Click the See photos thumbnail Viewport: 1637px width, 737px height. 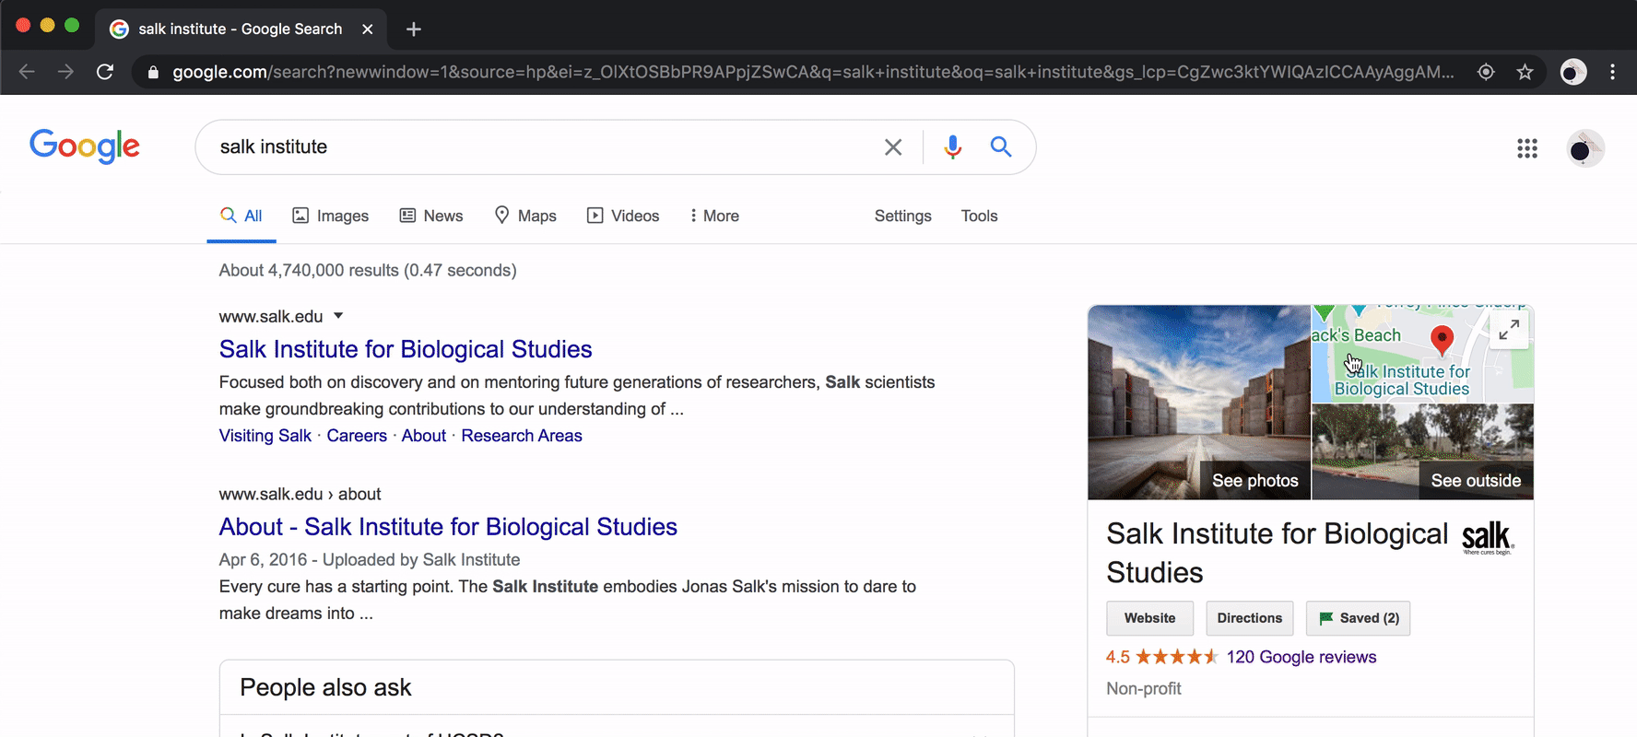pyautogui.click(x=1199, y=403)
